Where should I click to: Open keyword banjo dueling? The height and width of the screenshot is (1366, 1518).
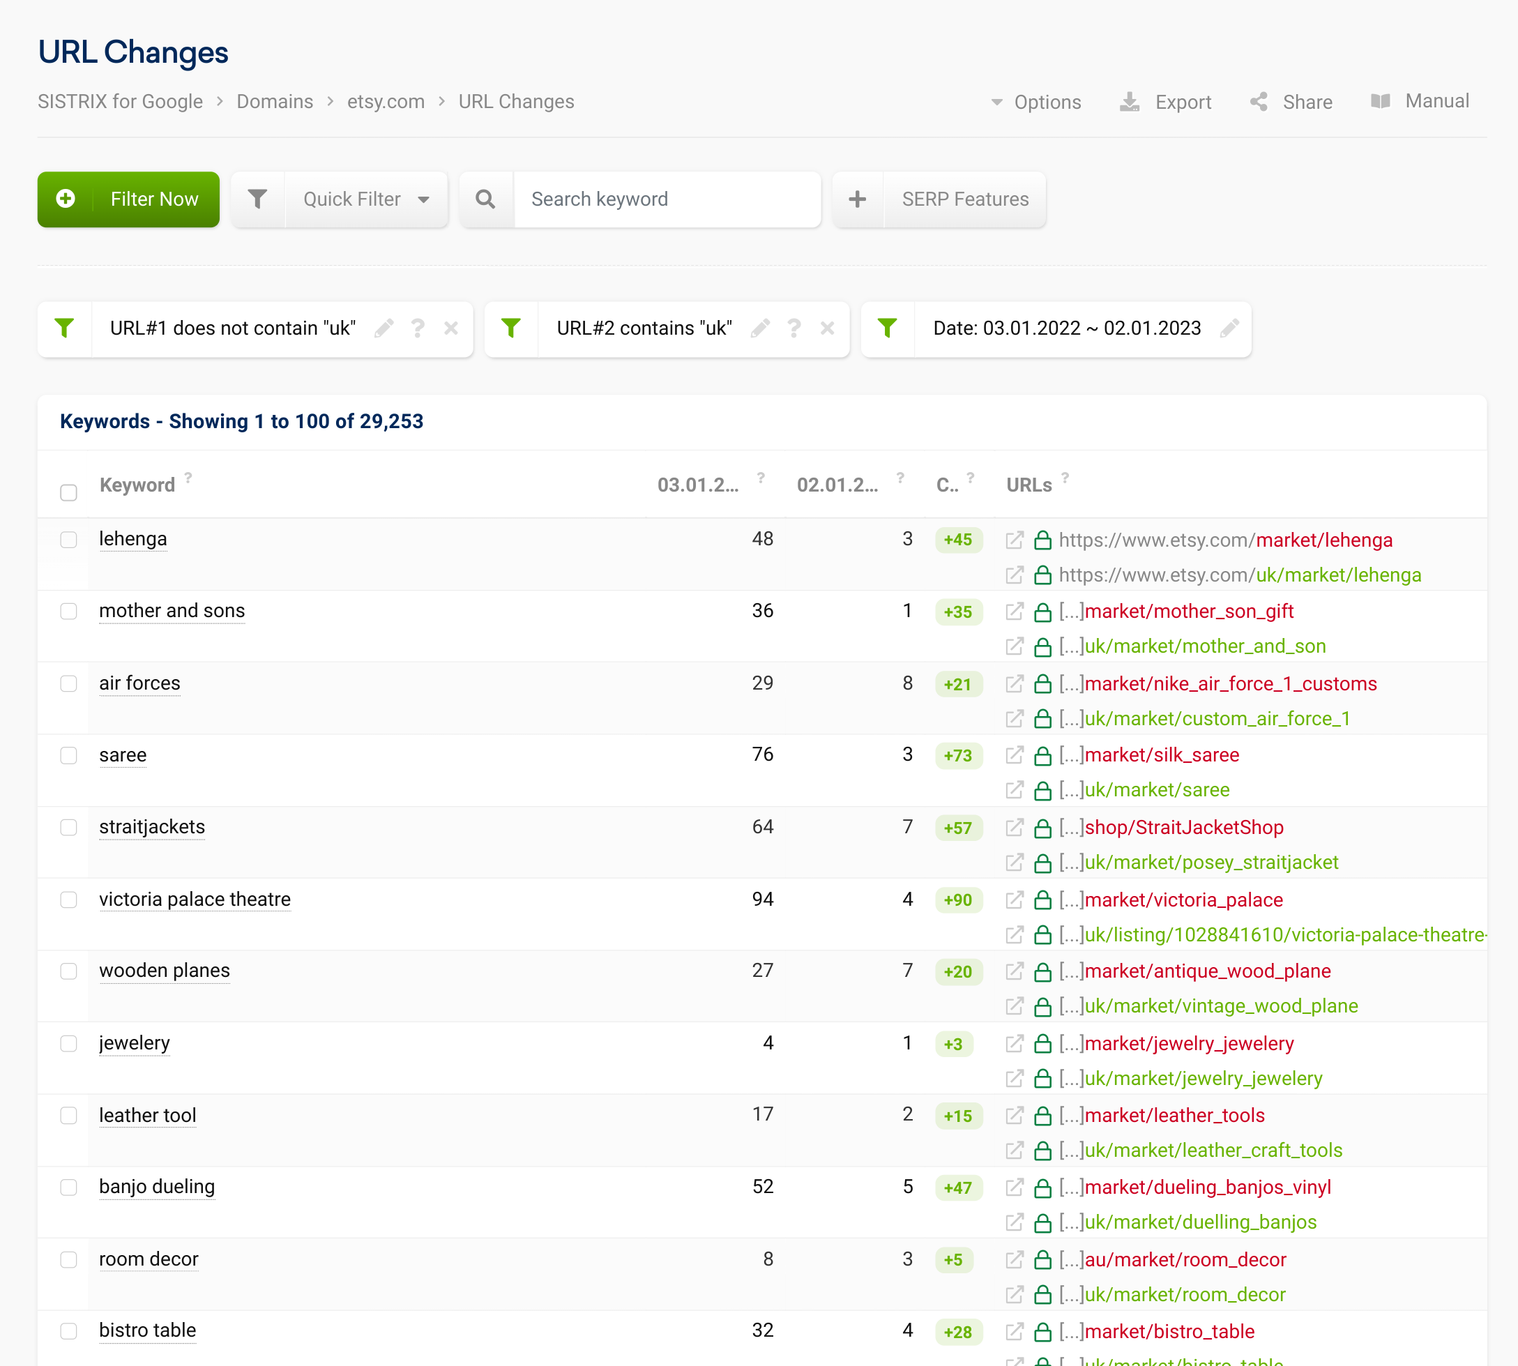click(x=157, y=1187)
